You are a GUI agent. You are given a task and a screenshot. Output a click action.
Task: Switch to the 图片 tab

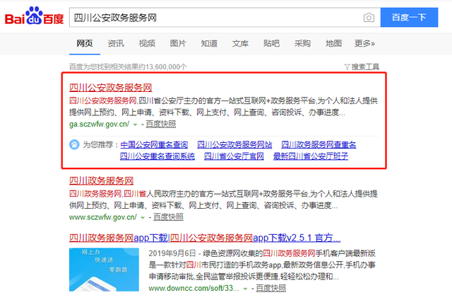(178, 44)
